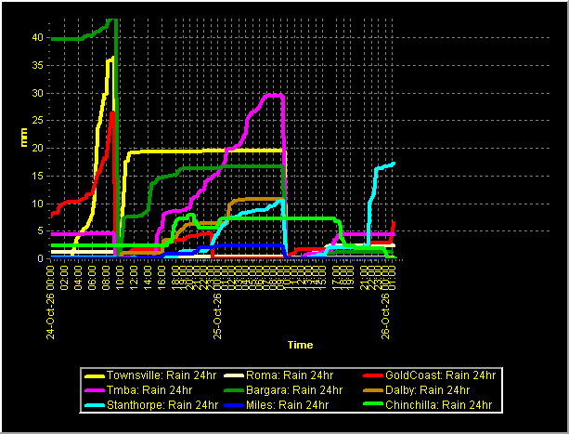The width and height of the screenshot is (569, 434).
Task: Click the '24-Oct-26 00:00' x-axis date label
Action: pos(50,302)
